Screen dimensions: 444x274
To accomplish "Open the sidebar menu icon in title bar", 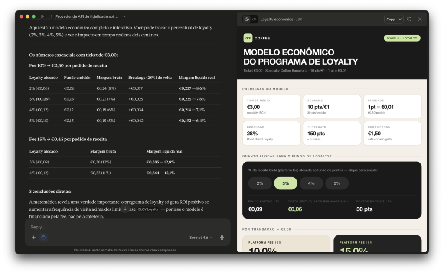I will [x=42, y=16].
